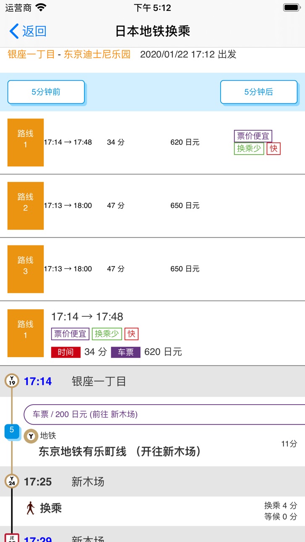Select the orange 路线 2 entry
The width and height of the screenshot is (305, 542).
point(26,206)
